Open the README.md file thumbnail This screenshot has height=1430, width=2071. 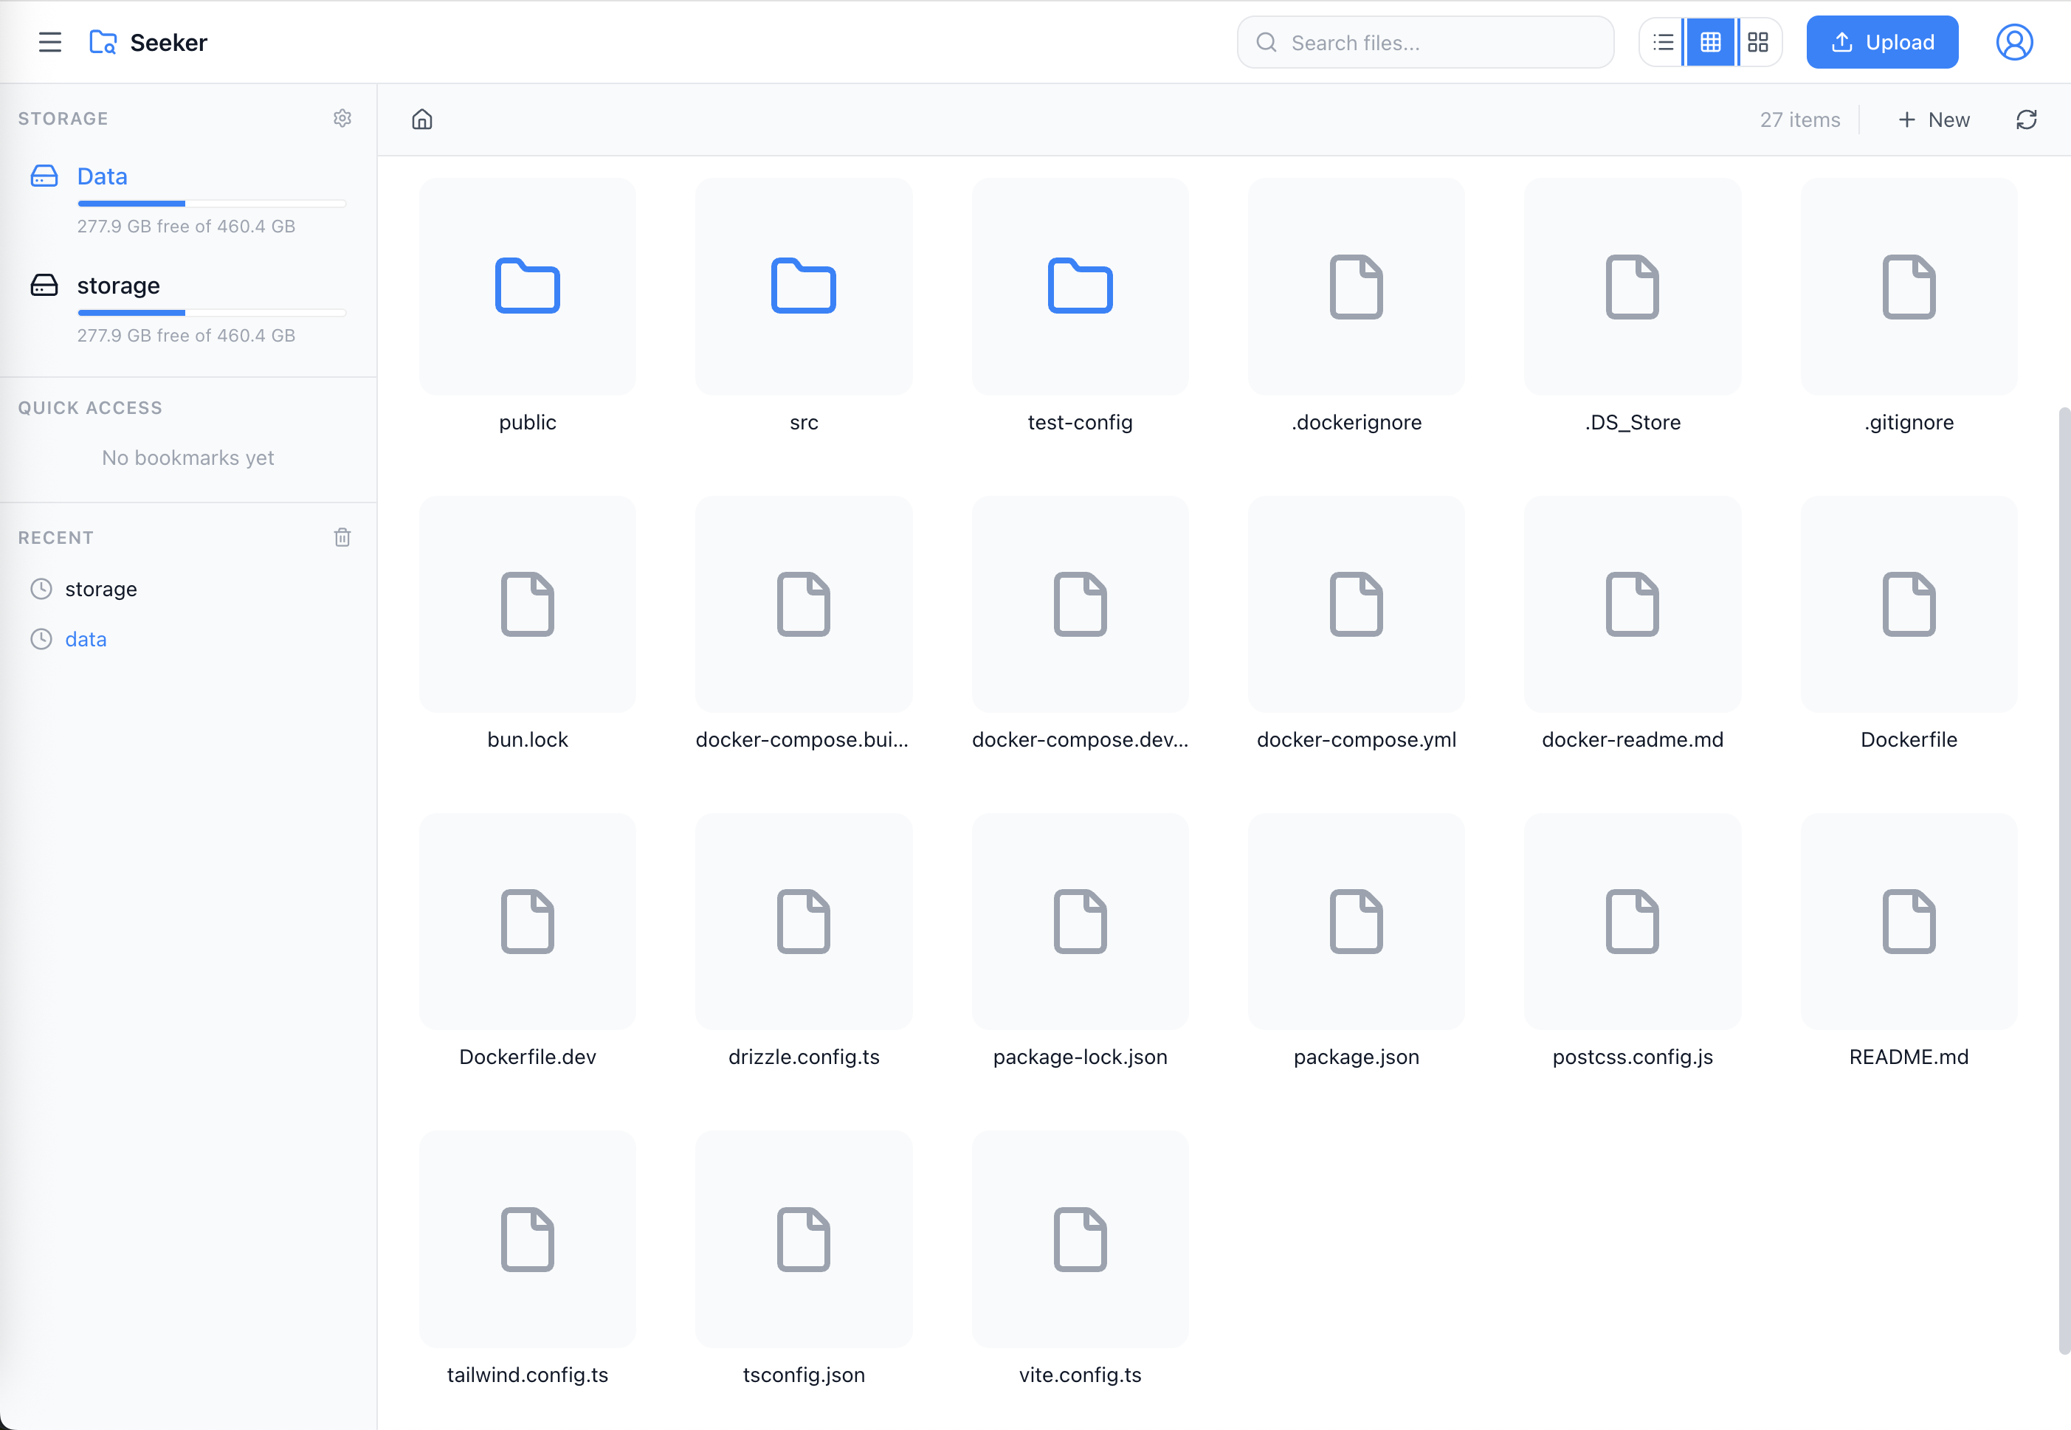pyautogui.click(x=1909, y=921)
